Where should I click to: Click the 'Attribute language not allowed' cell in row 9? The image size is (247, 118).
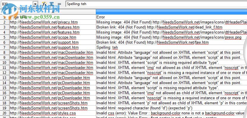[x=171, y=58]
